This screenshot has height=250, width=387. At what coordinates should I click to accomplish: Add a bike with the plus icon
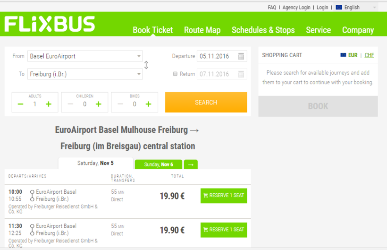[148, 104]
